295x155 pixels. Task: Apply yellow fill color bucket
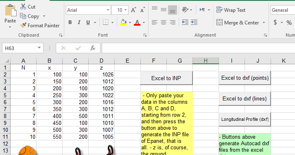[x=123, y=22]
